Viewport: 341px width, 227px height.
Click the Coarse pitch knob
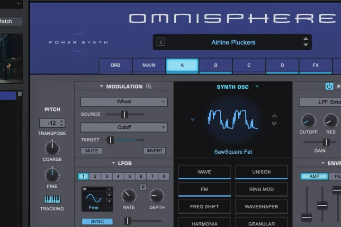(x=52, y=148)
